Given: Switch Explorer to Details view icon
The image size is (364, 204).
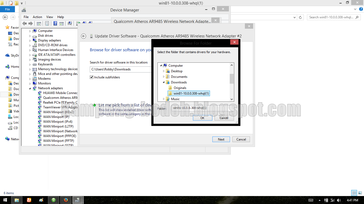Looking at the screenshot, I should 354,193.
